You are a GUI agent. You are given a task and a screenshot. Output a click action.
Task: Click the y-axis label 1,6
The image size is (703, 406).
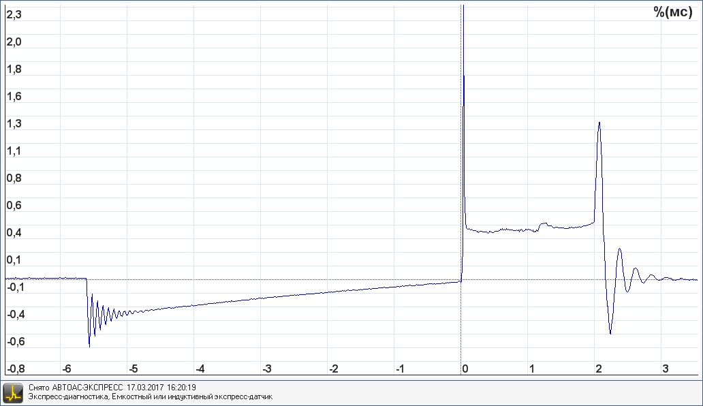pyautogui.click(x=14, y=97)
